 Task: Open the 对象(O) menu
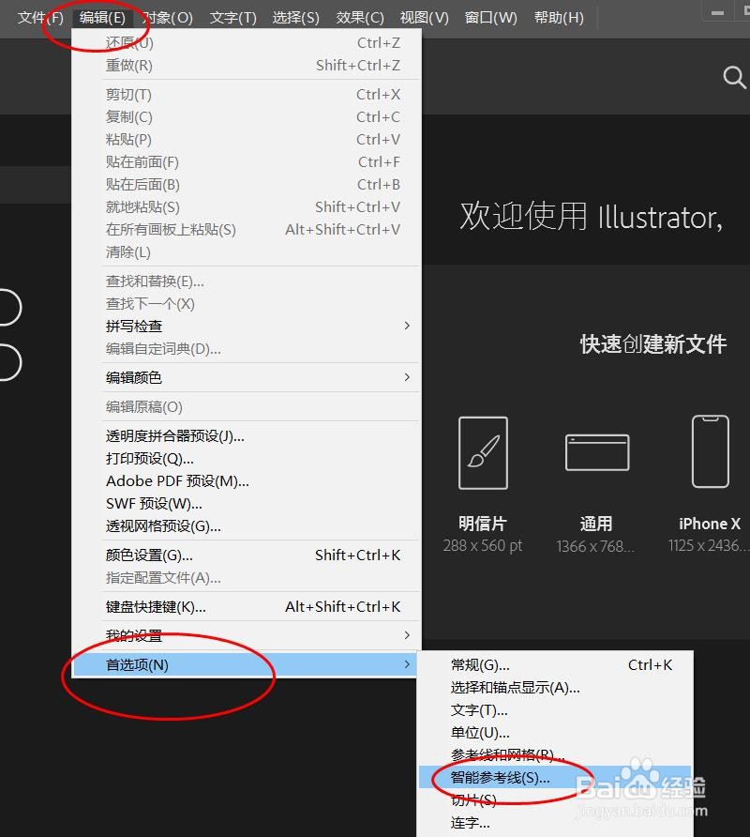click(168, 18)
